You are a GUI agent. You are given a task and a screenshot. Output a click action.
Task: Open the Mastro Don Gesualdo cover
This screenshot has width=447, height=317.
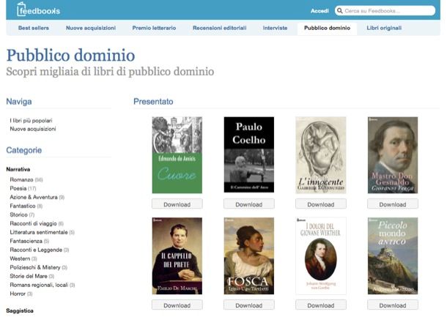(393, 155)
